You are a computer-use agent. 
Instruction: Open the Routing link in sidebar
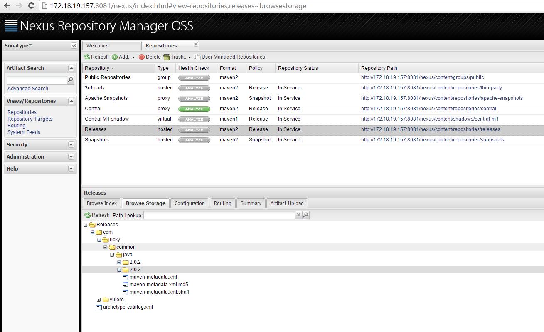click(17, 126)
